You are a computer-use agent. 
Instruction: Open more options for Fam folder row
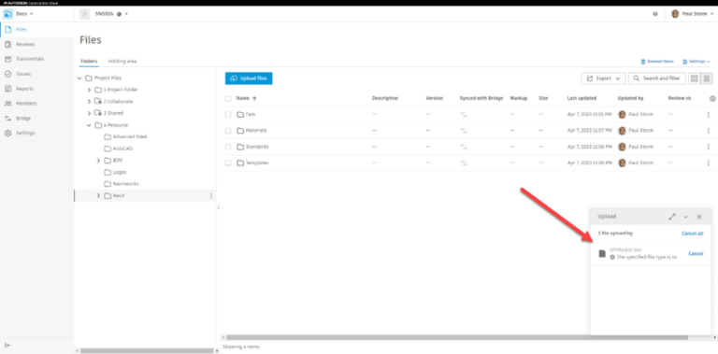point(709,114)
